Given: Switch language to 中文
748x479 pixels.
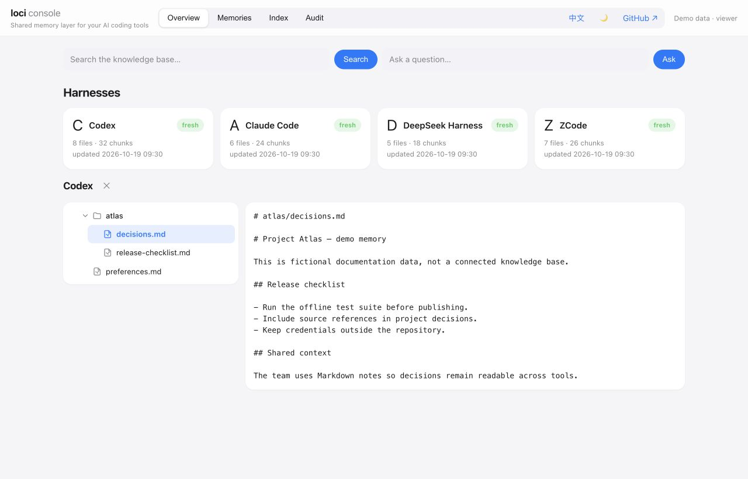Looking at the screenshot, I should [577, 18].
